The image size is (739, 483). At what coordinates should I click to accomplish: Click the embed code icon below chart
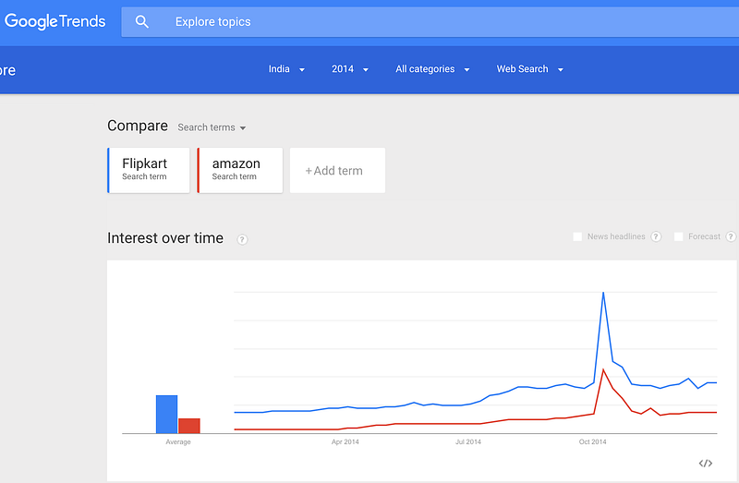705,464
